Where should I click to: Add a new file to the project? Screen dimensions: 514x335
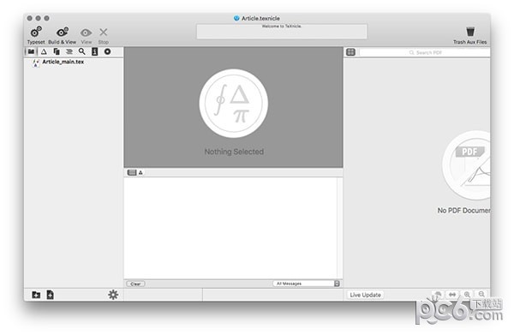tap(50, 295)
